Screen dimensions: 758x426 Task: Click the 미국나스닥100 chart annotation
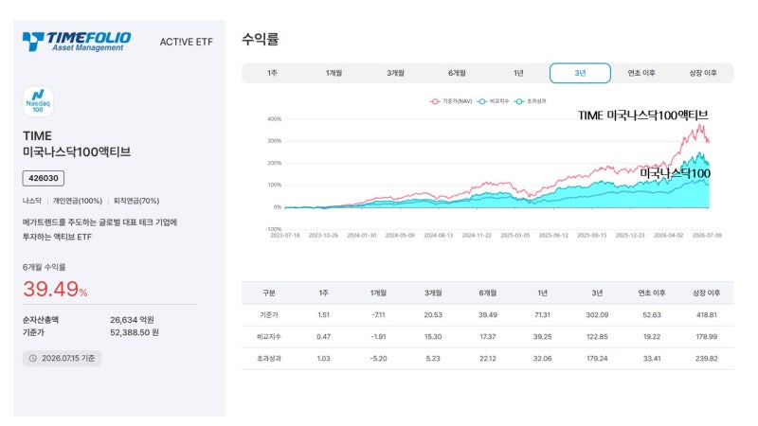(675, 173)
